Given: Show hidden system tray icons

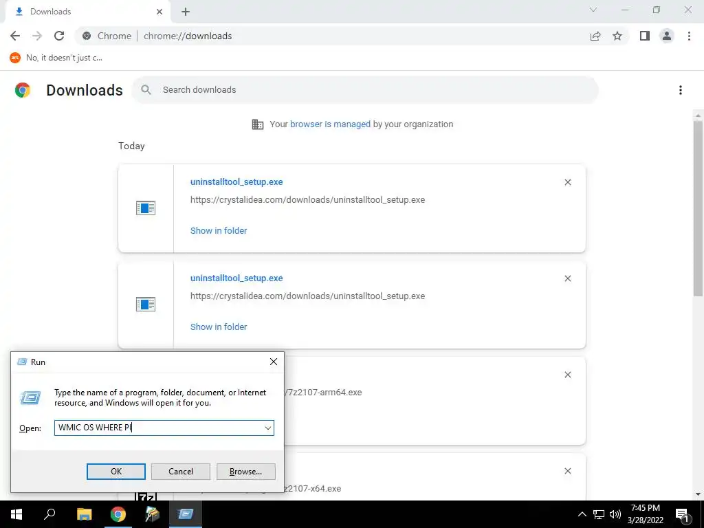Looking at the screenshot, I should coord(582,514).
